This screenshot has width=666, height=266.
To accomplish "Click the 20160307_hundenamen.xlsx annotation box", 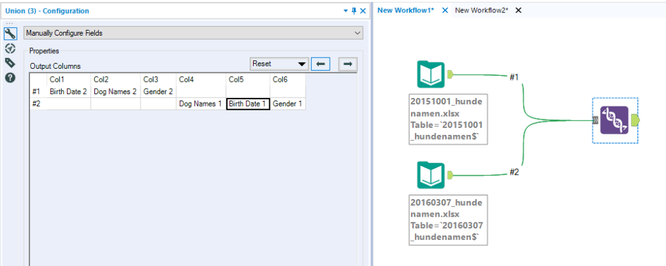I will tap(448, 220).
